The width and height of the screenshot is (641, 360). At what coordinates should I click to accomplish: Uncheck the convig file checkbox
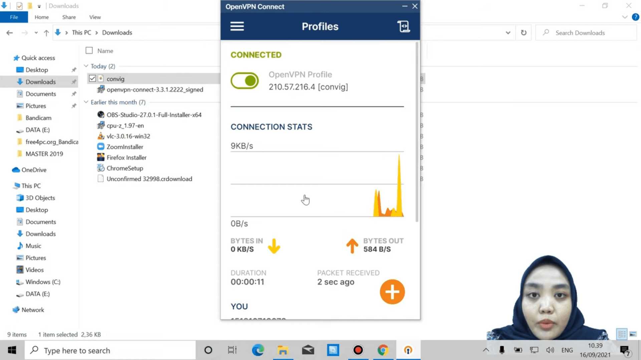pyautogui.click(x=92, y=79)
